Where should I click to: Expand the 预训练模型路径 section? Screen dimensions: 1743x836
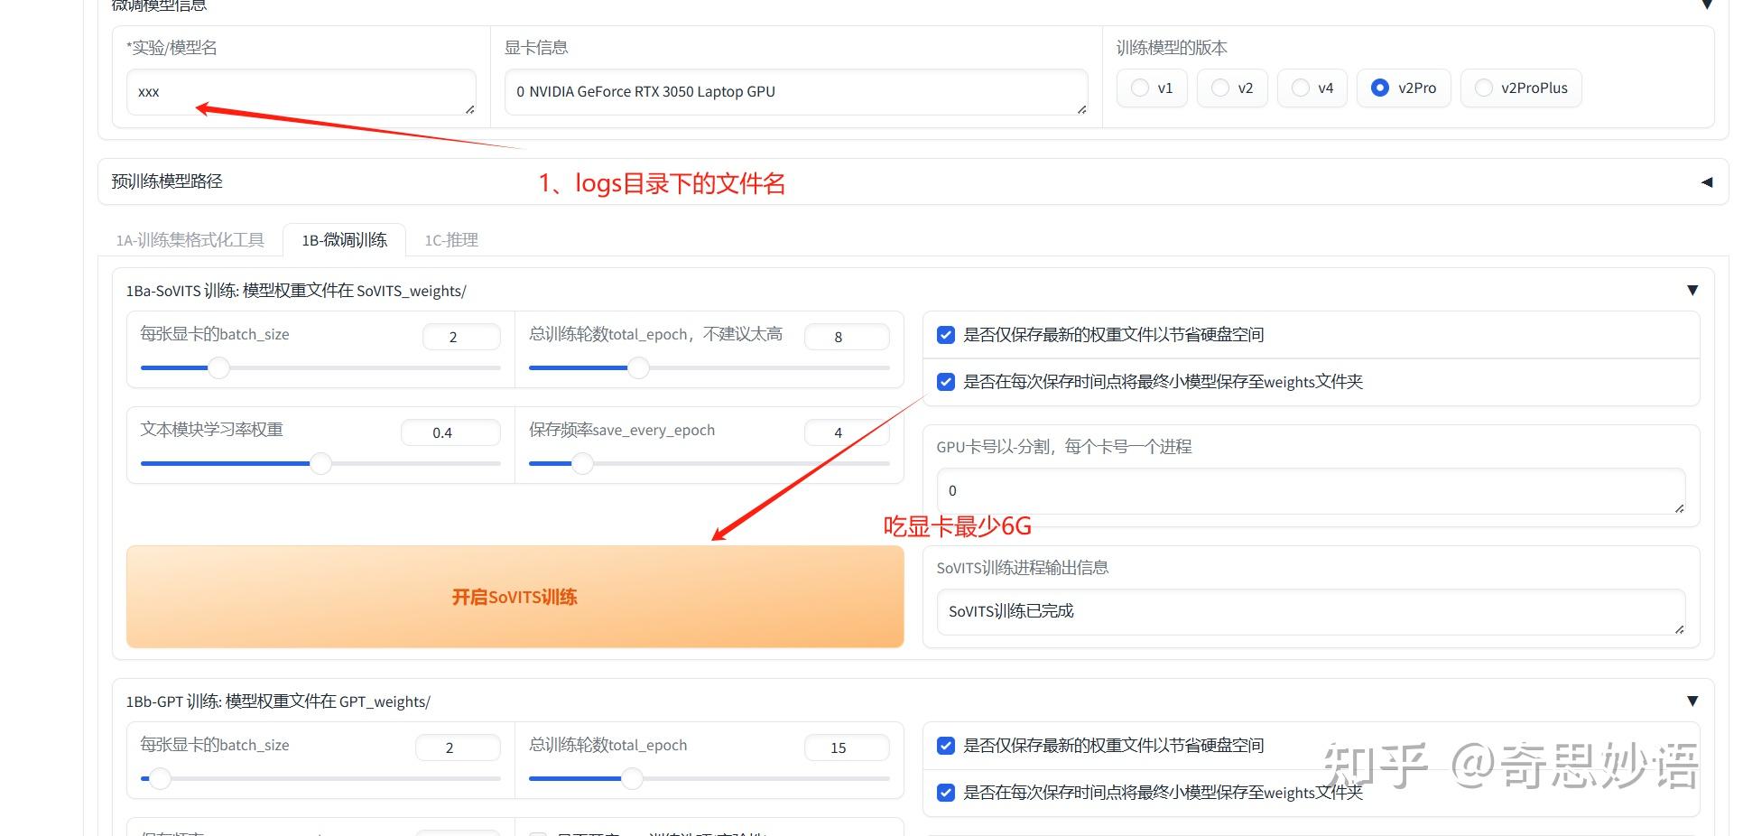point(1707,181)
